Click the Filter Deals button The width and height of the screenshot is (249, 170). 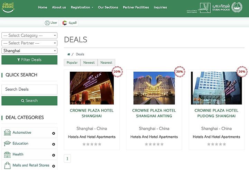[x=29, y=60]
